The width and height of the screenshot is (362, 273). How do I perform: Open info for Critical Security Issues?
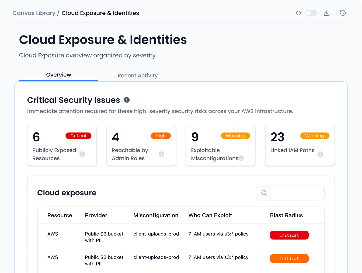pyautogui.click(x=127, y=100)
